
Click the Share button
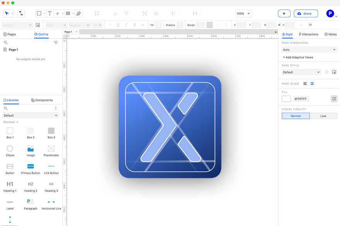coord(306,13)
